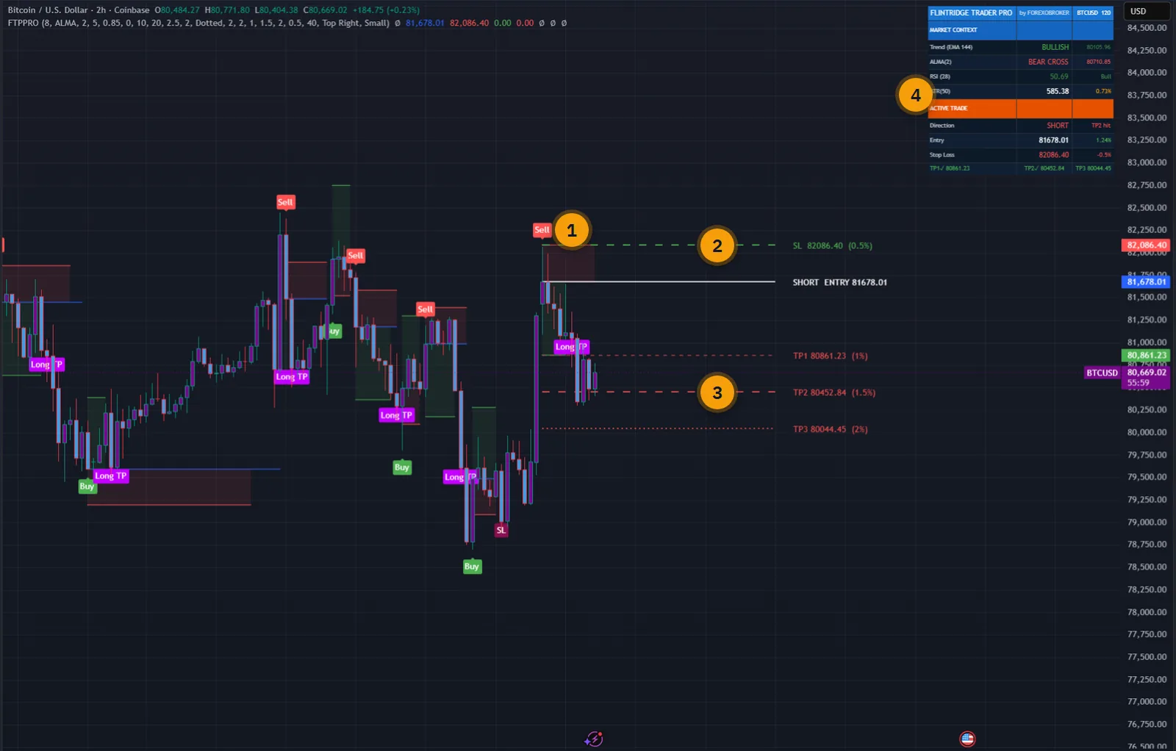Click the 'ALMA(2)' row label
The width and height of the screenshot is (1176, 751).
940,62
